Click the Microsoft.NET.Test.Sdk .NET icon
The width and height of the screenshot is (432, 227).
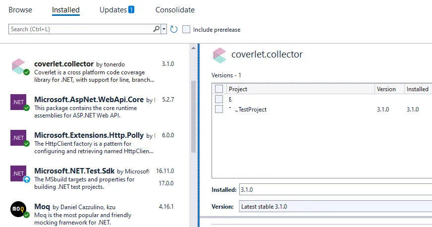18,173
